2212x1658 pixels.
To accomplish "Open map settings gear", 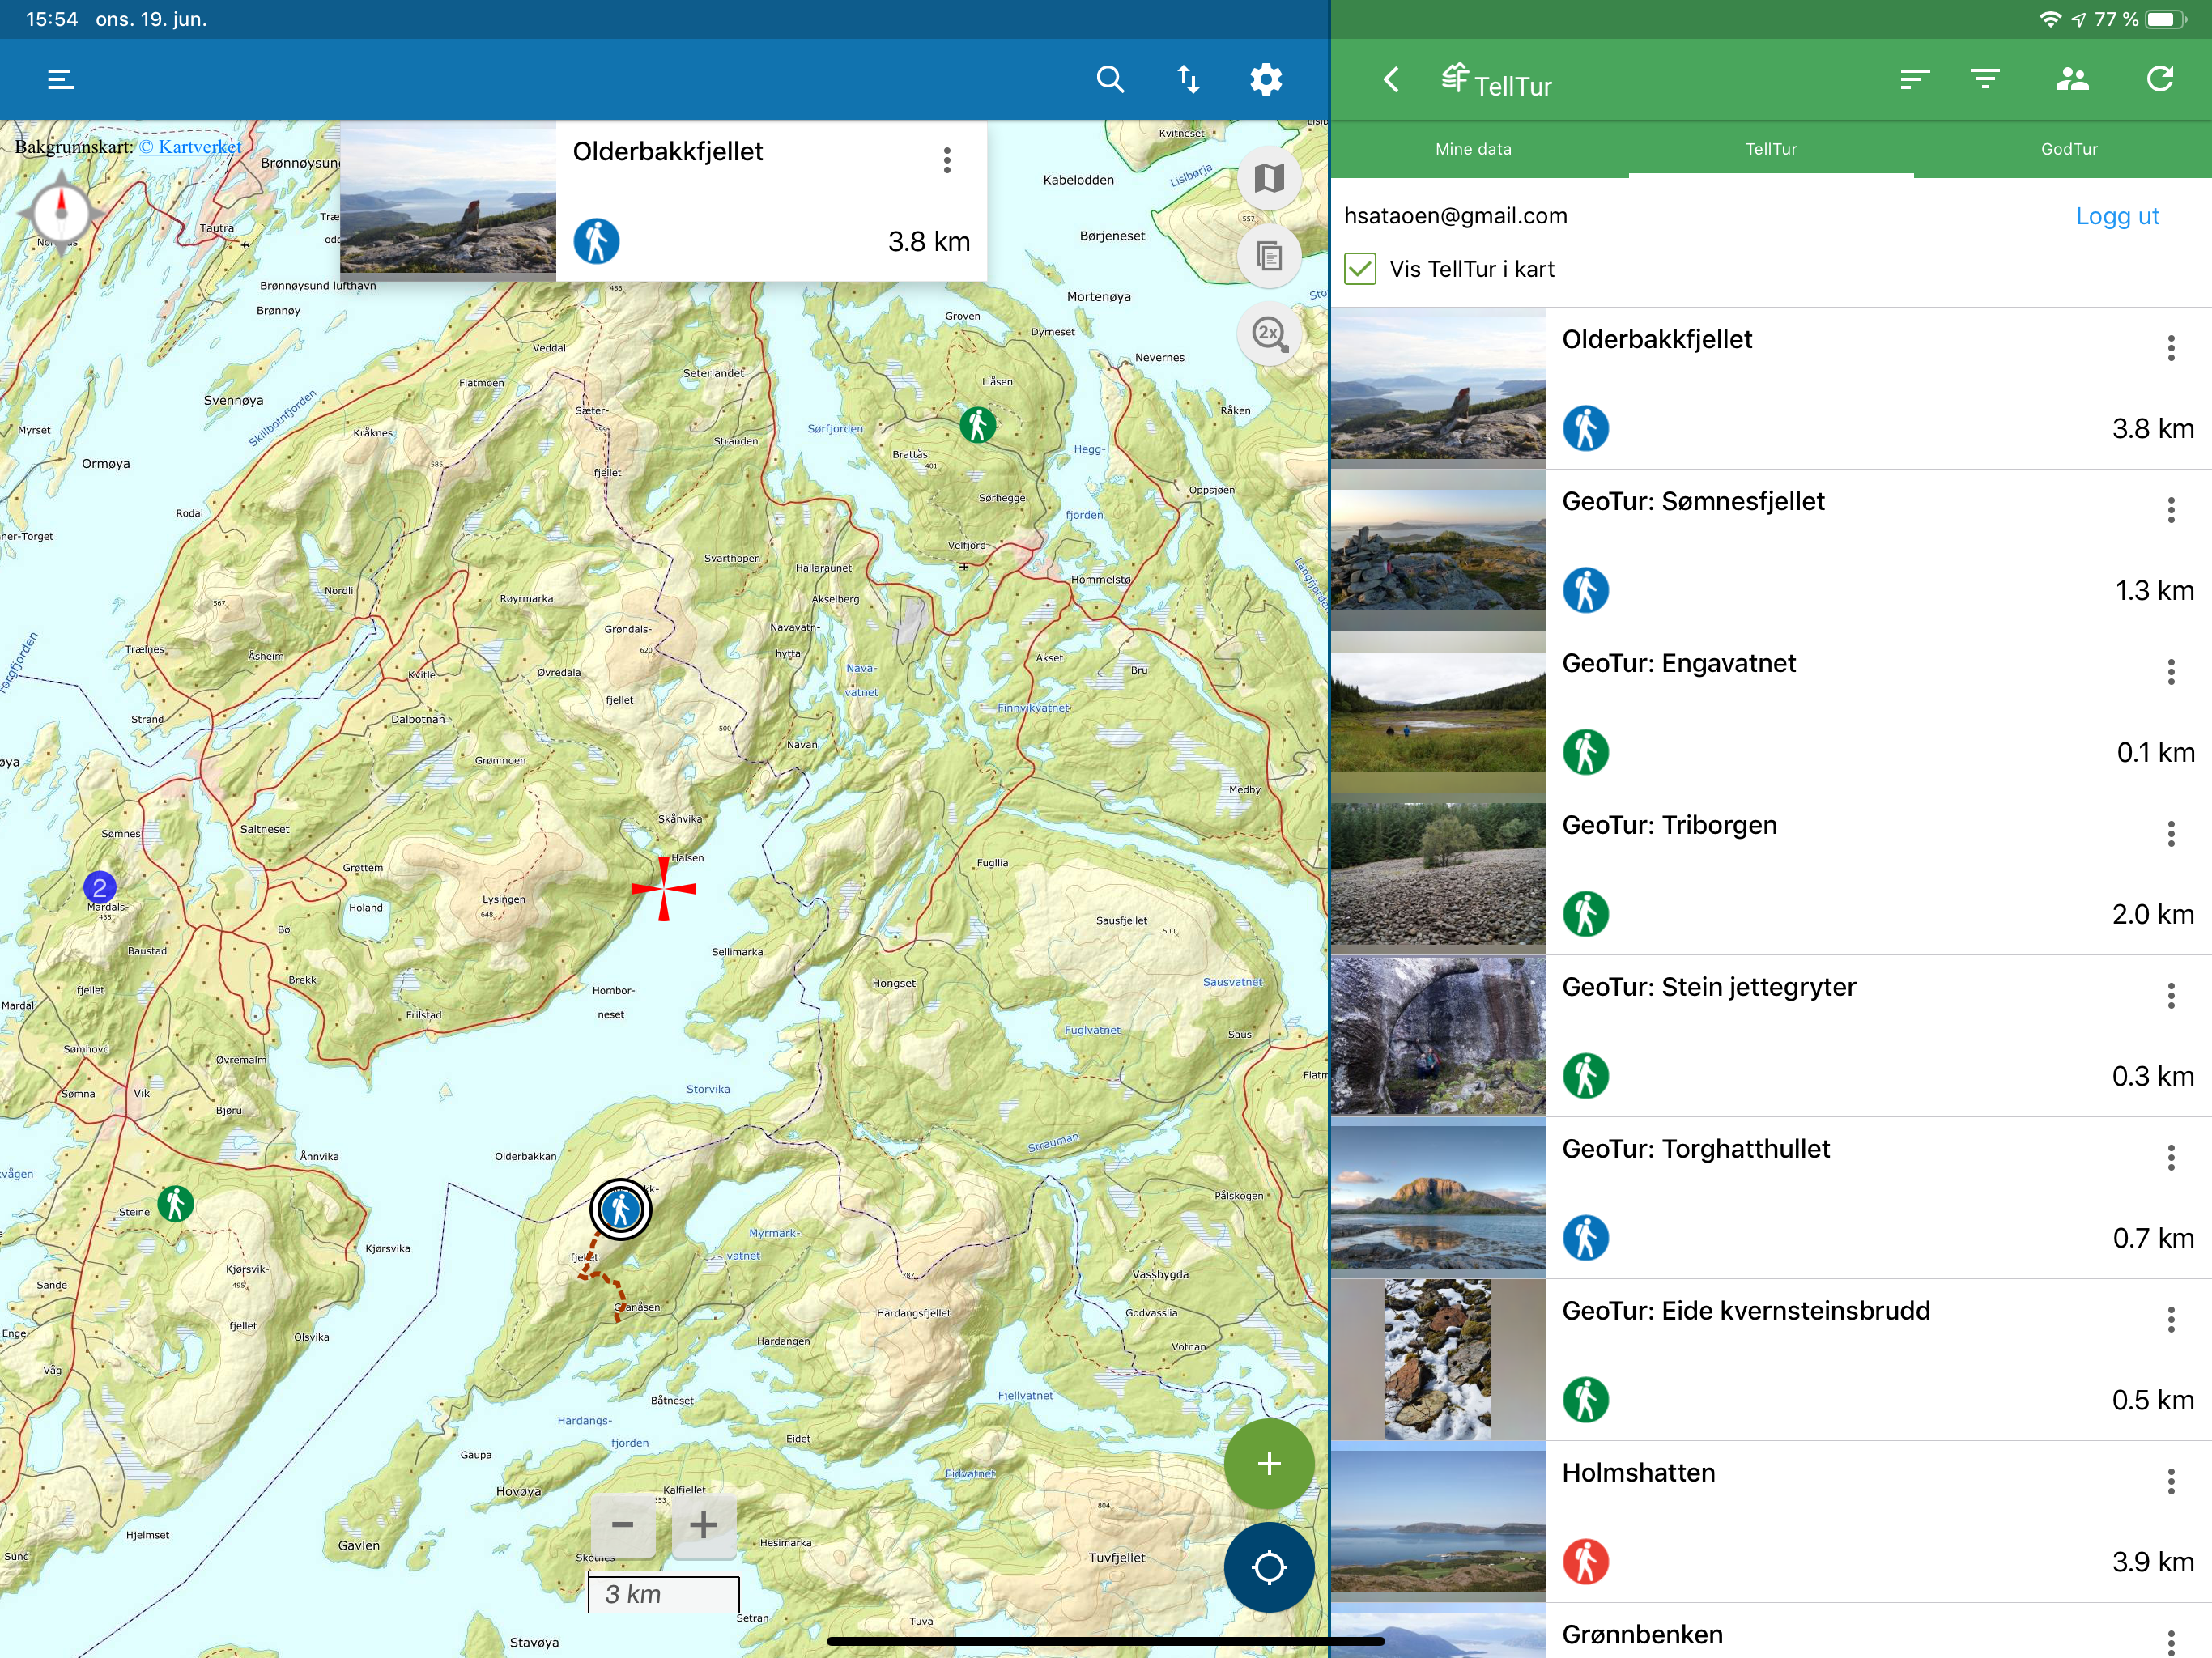I will [x=1266, y=79].
